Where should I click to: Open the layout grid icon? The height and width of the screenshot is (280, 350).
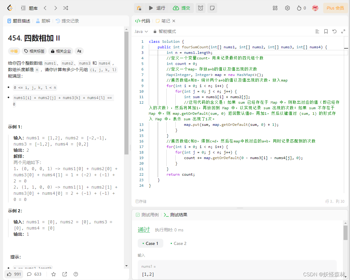(275, 8)
